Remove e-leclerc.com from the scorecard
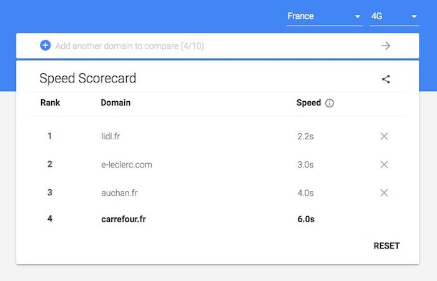This screenshot has width=437, height=281. [x=384, y=164]
